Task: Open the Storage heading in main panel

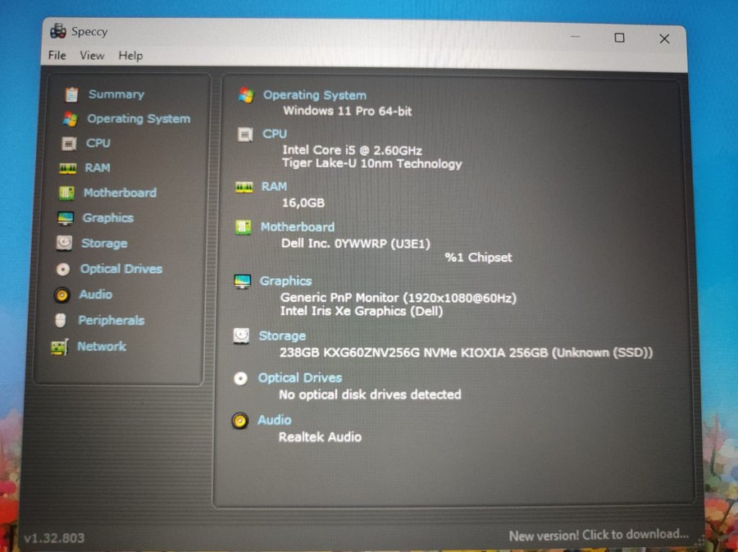Action: coord(282,335)
